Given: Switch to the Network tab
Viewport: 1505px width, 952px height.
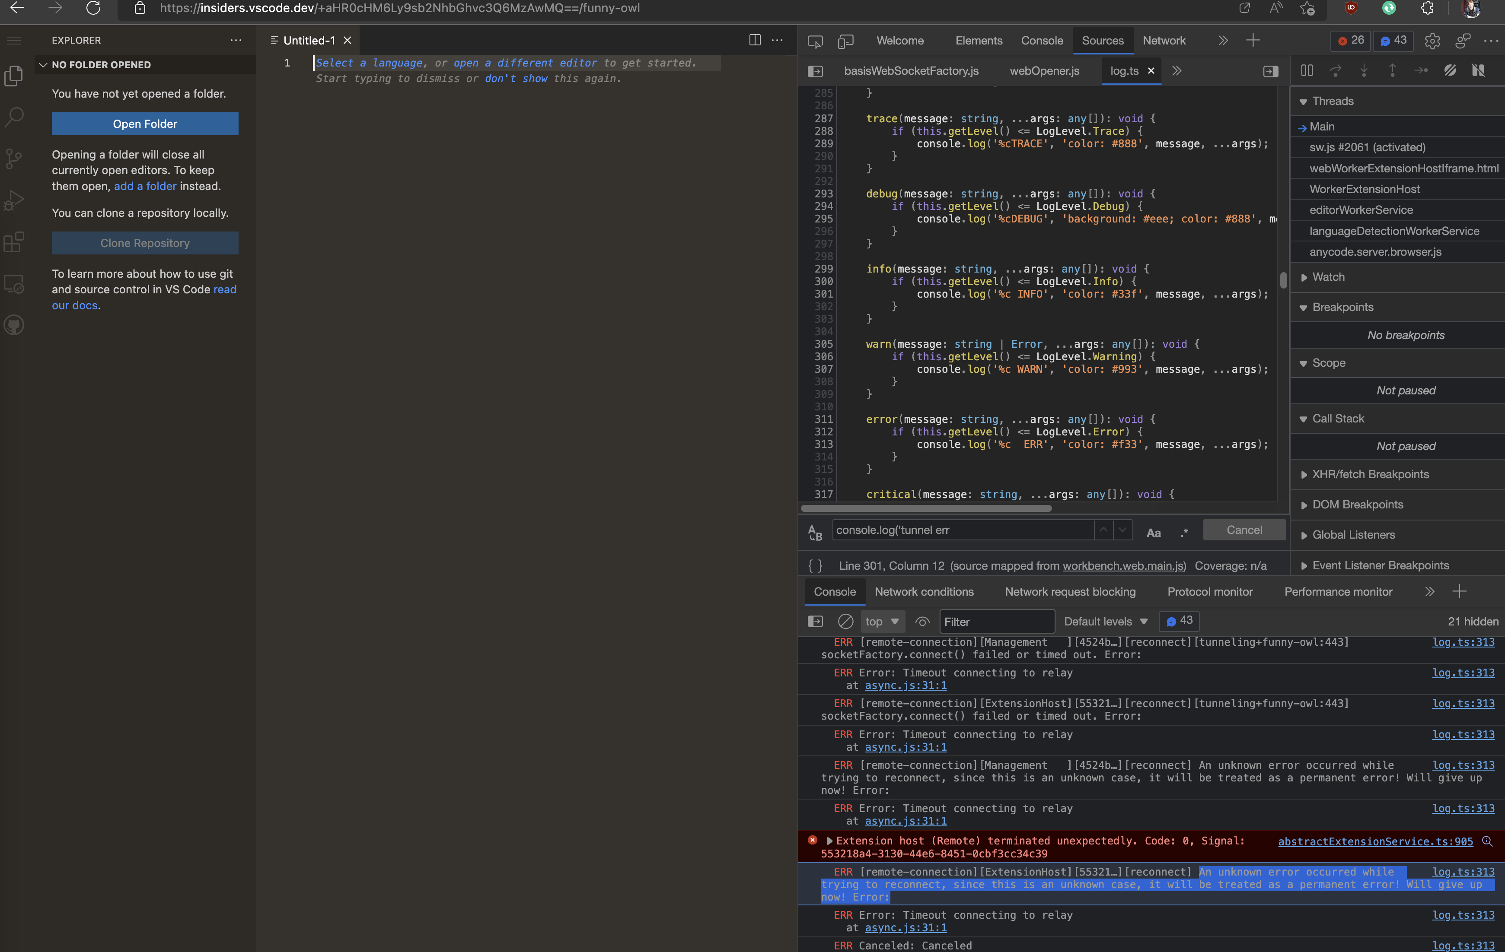Looking at the screenshot, I should 1163,41.
